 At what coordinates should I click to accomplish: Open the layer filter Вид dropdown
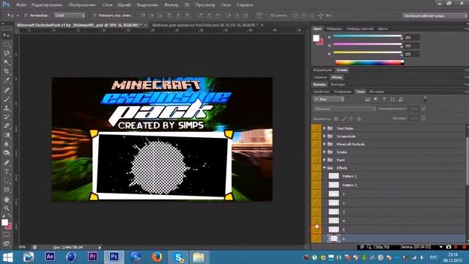[329, 99]
